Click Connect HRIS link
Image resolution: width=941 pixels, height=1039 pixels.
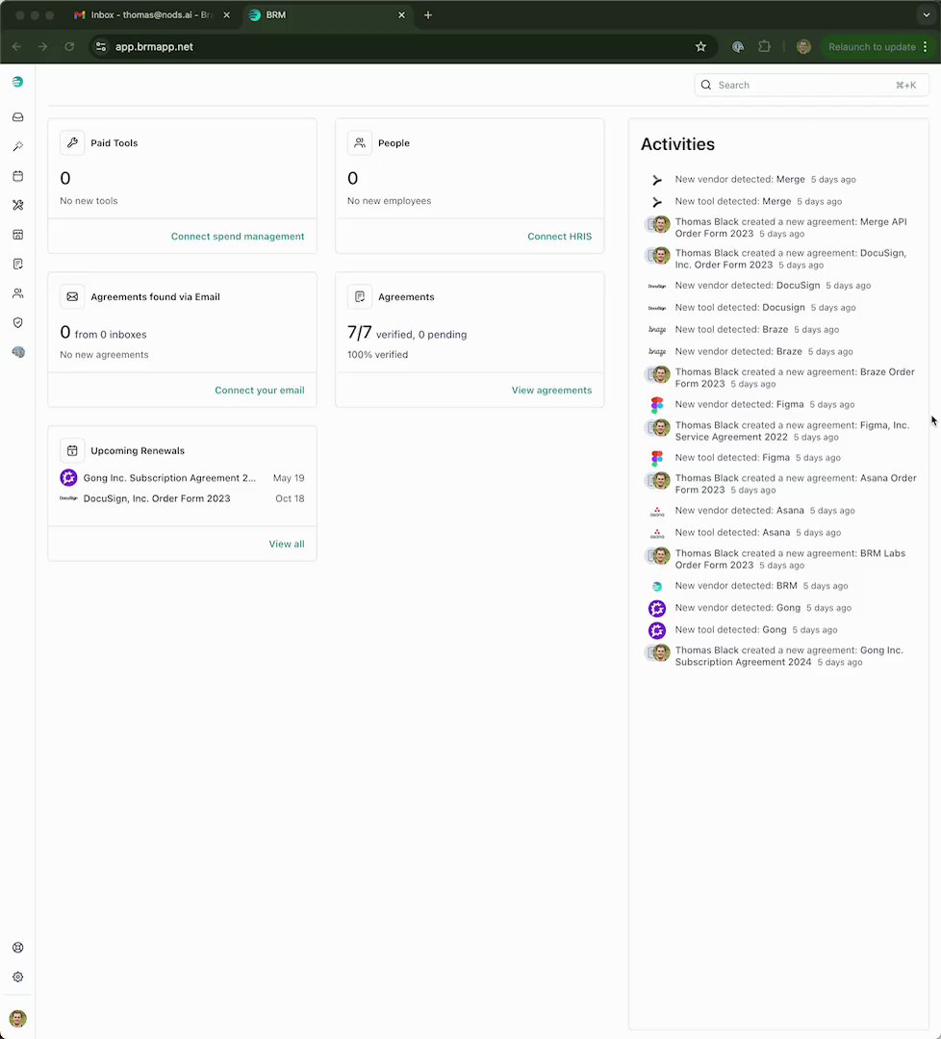559,237
